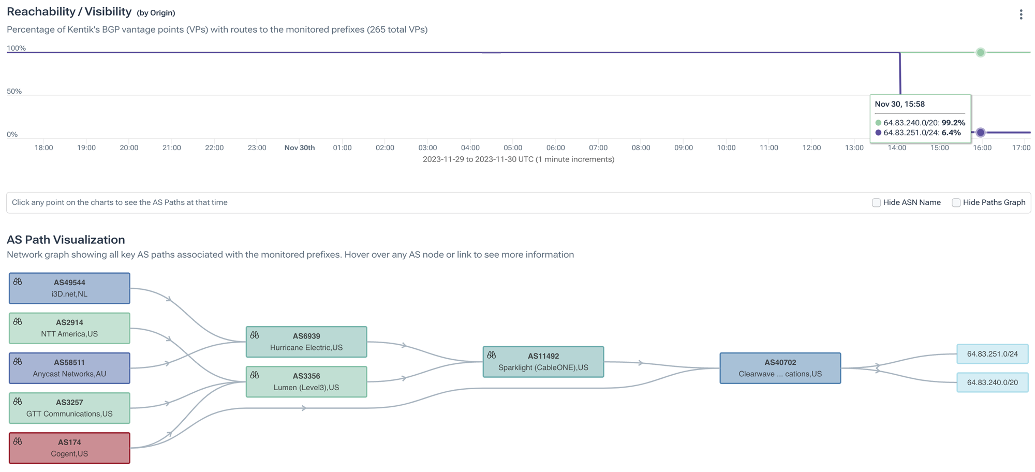
Task: Click the green endpoint marker on the chart
Action: (x=980, y=52)
